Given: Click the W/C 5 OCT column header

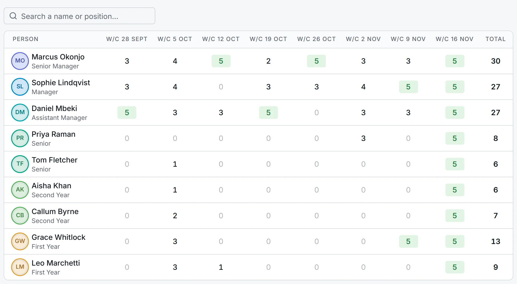Looking at the screenshot, I should point(175,39).
